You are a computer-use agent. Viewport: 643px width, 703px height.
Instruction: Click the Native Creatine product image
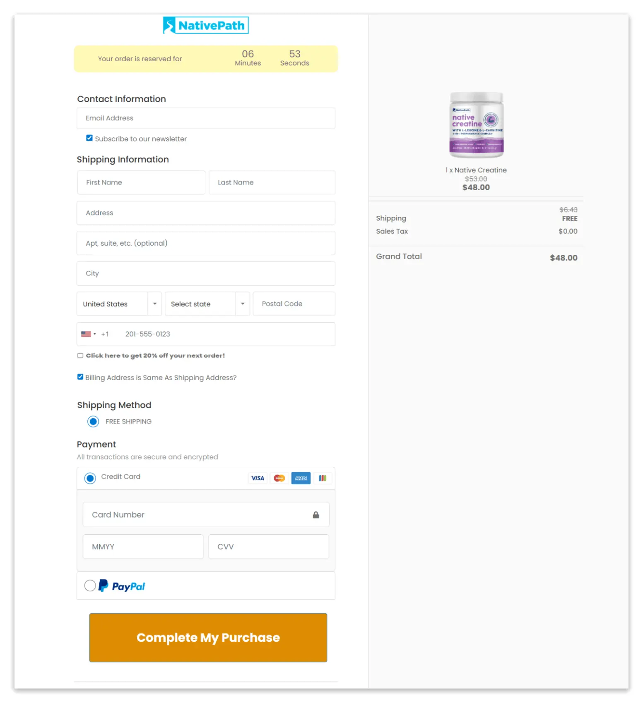click(477, 125)
